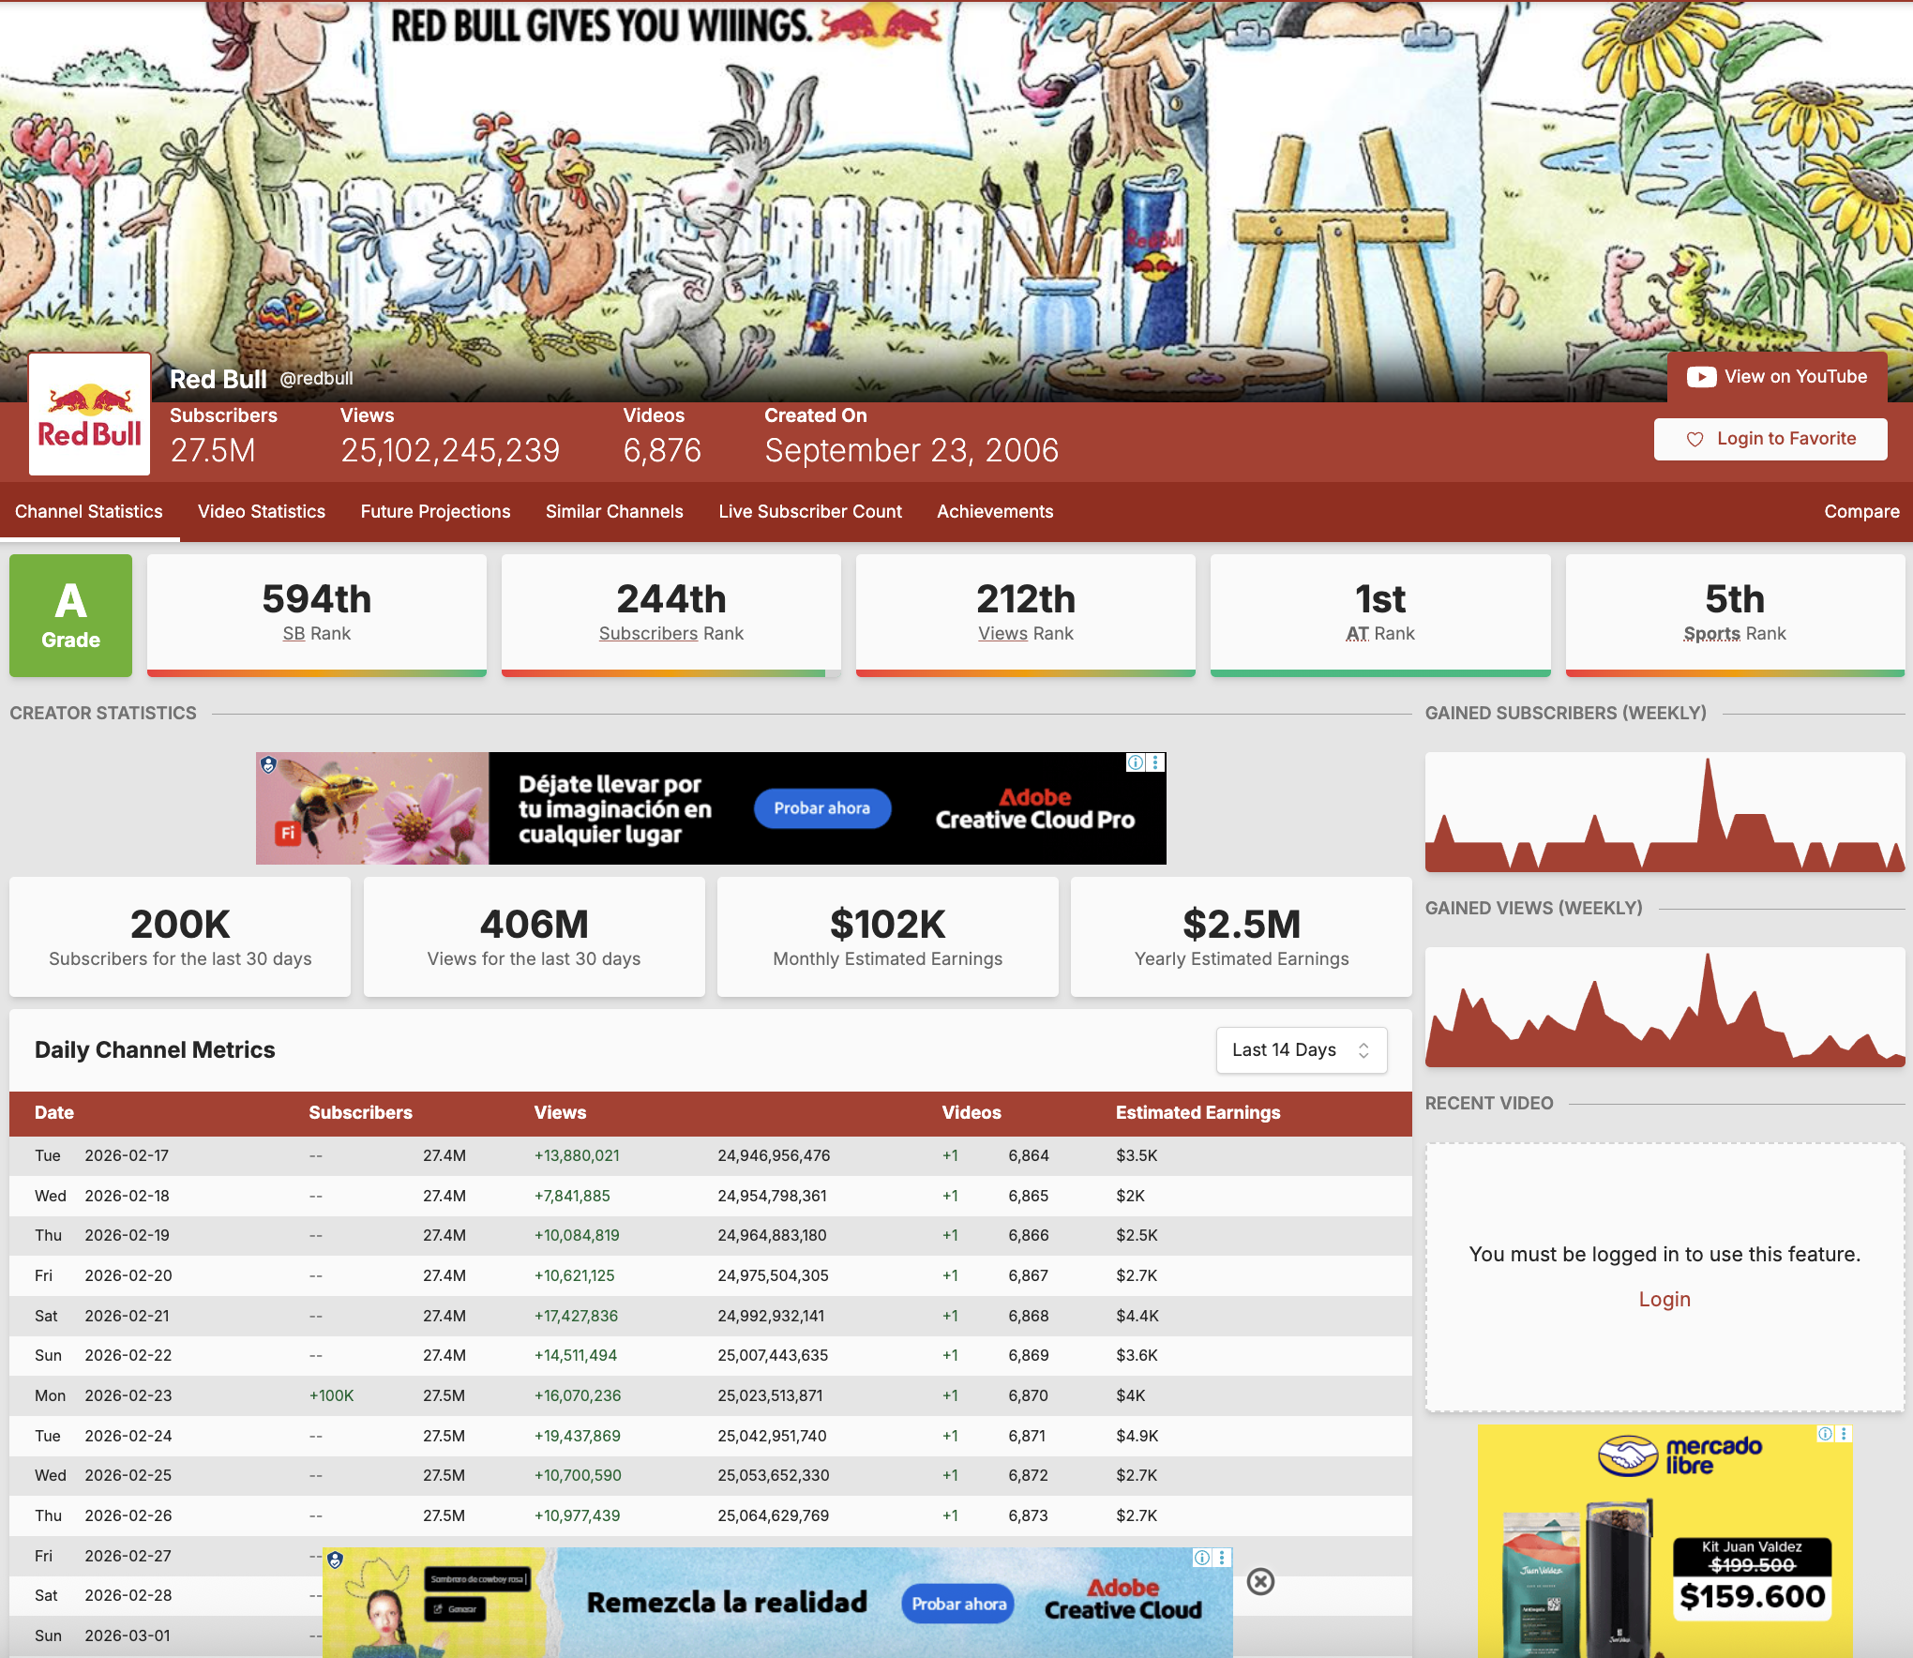1913x1658 pixels.
Task: Click the Compare link
Action: click(x=1861, y=512)
